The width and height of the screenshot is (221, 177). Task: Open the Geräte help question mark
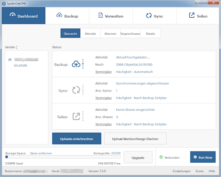(17, 47)
